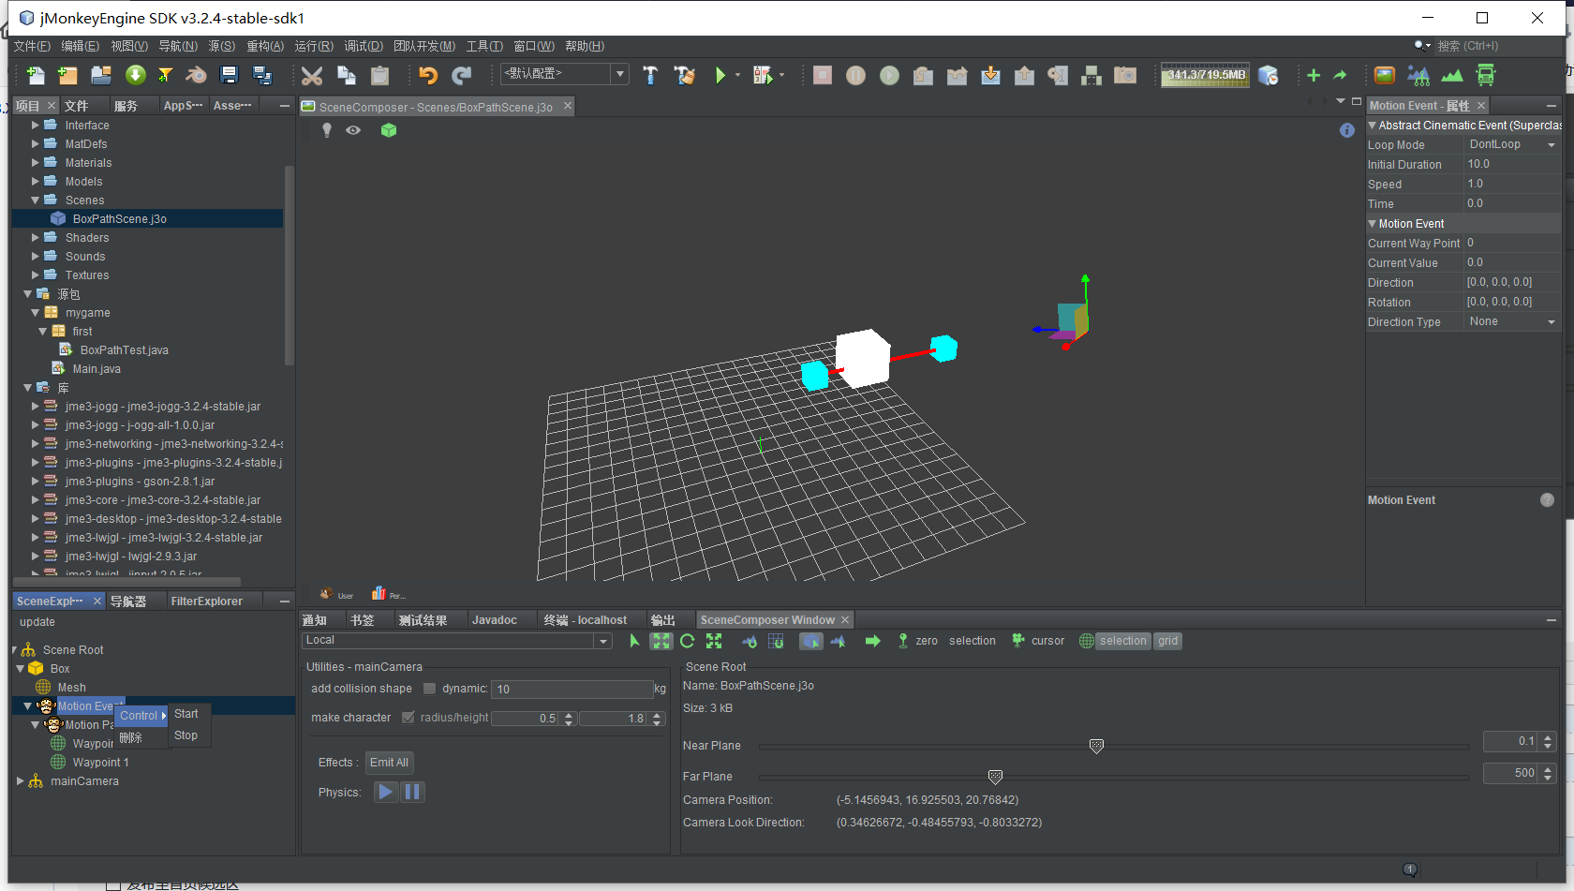Click the dynamic mass input field
This screenshot has width=1574, height=891.
572,690
